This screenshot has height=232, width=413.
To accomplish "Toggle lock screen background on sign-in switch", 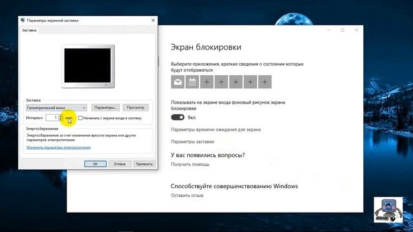I will coord(177,117).
